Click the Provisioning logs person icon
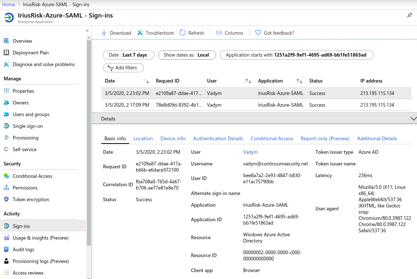The image size is (417, 279). [6, 261]
